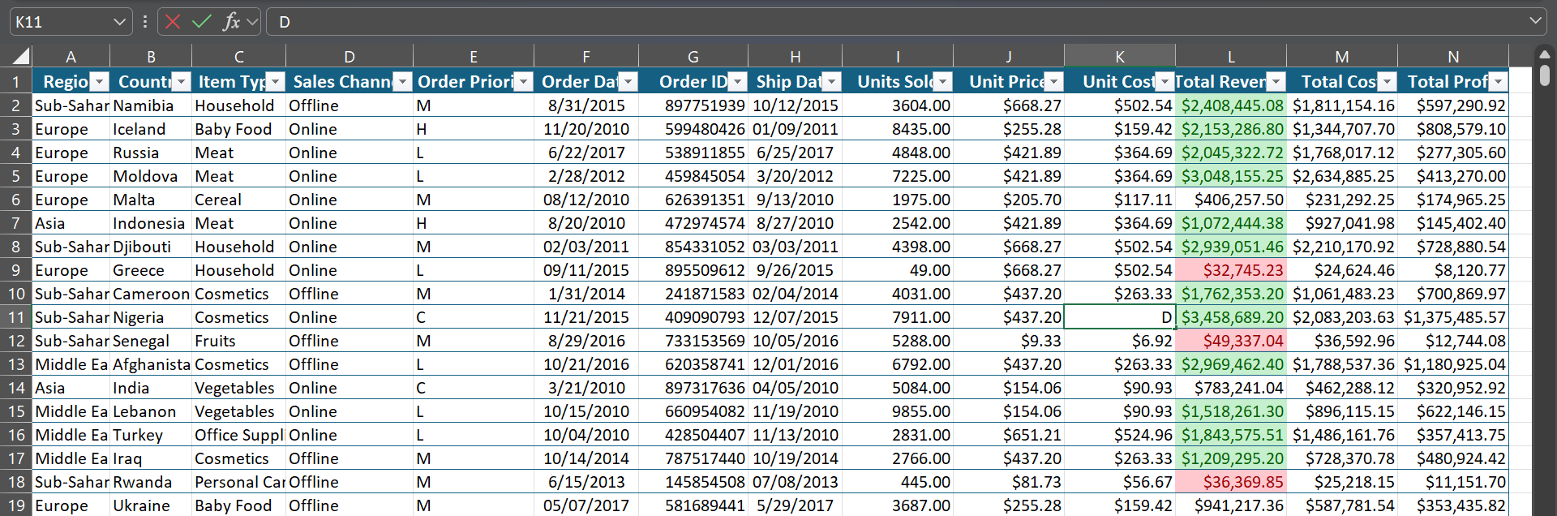Image resolution: width=1557 pixels, height=516 pixels.
Task: Click the formula bar options dots
Action: click(145, 22)
